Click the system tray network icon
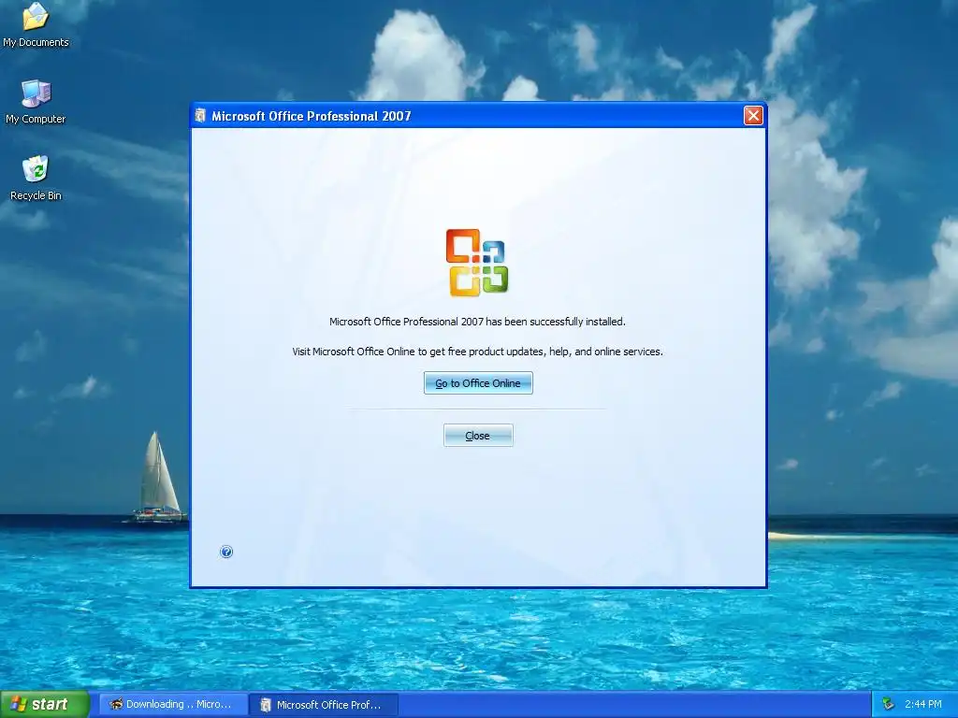This screenshot has height=718, width=958. 889,704
